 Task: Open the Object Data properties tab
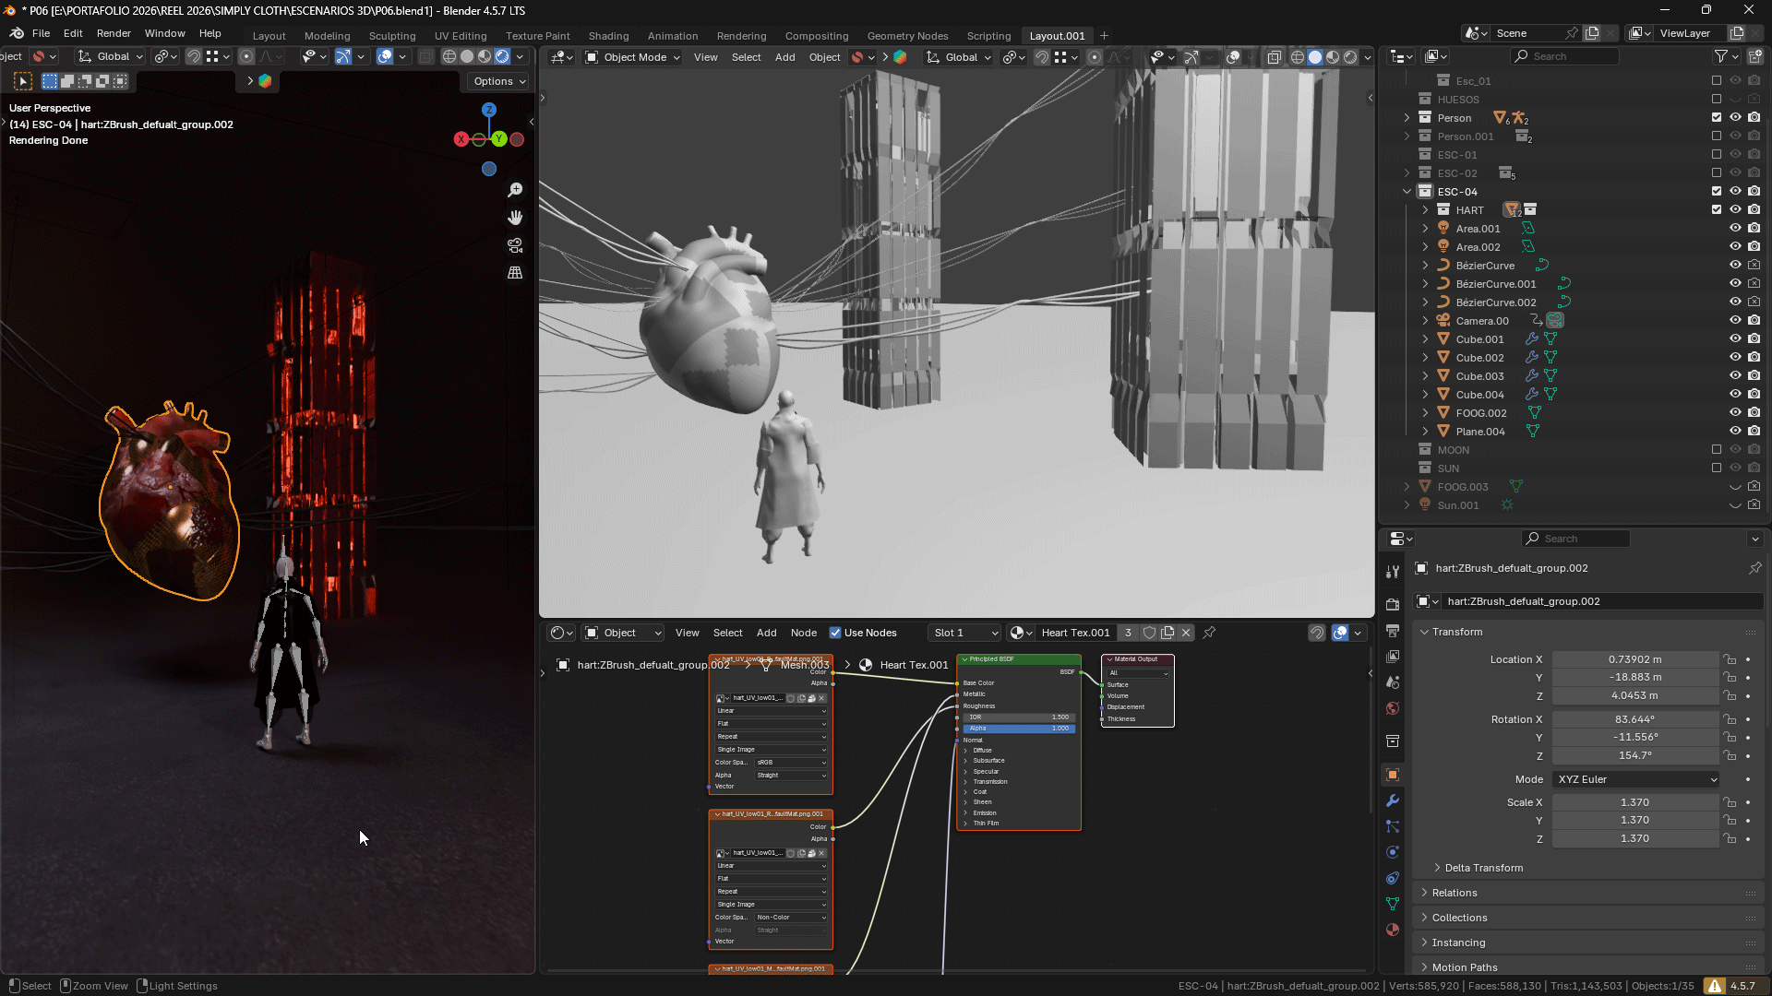point(1393,904)
